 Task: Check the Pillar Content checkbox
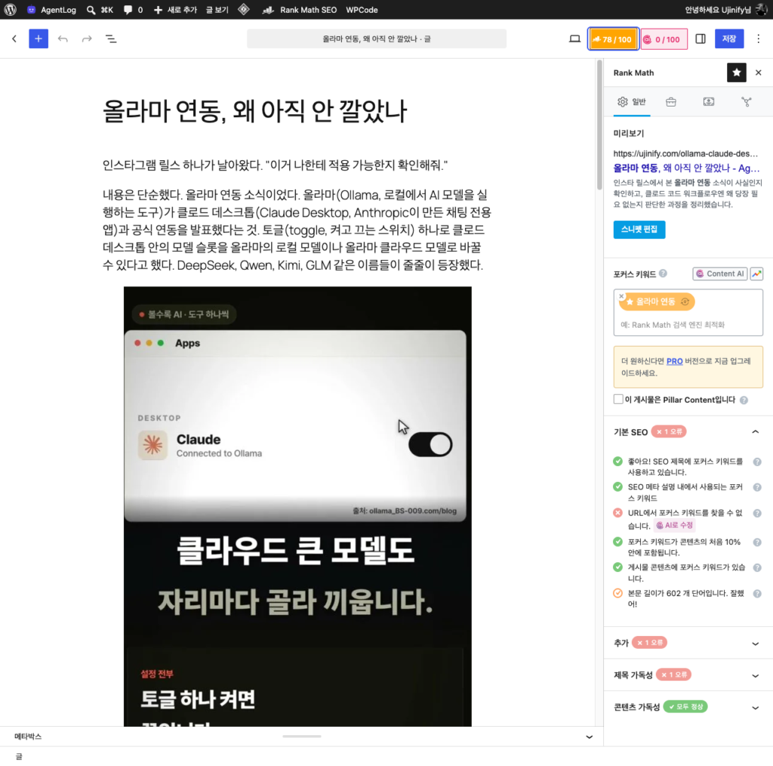[618, 399]
